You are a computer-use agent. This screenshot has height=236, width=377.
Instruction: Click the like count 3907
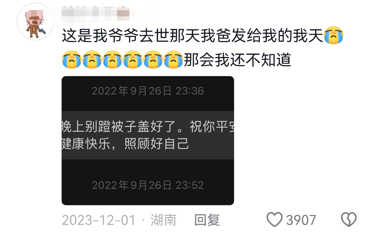(x=301, y=220)
